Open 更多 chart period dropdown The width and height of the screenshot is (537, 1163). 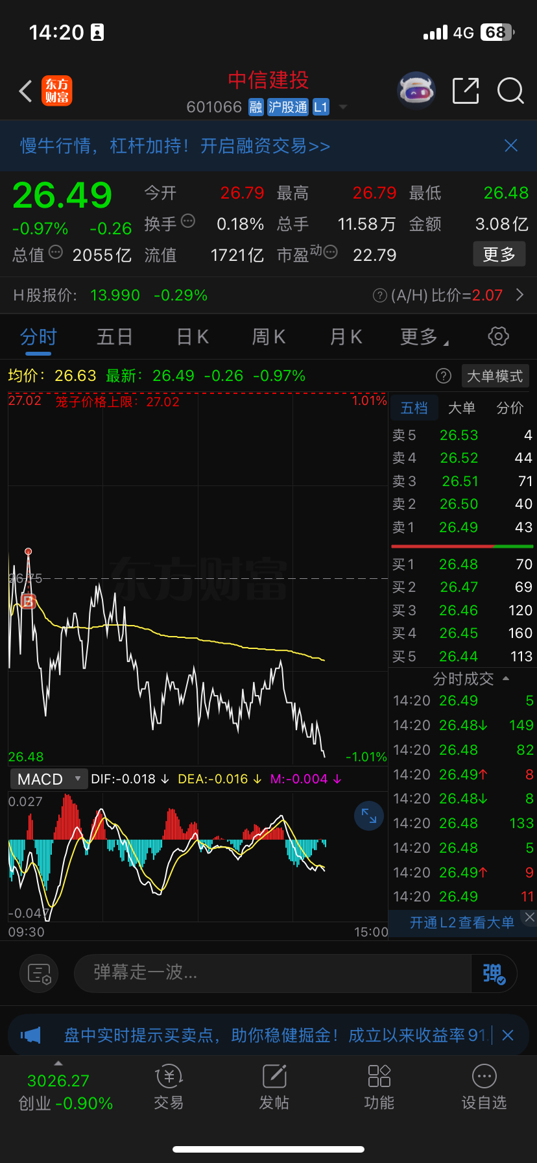click(424, 337)
